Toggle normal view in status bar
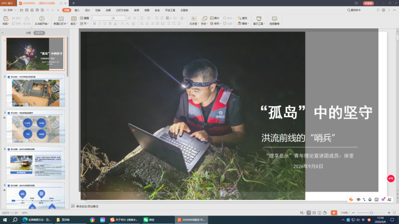The image size is (399, 224). [309, 213]
